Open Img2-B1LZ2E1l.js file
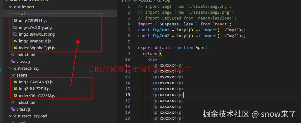 pos(34,89)
